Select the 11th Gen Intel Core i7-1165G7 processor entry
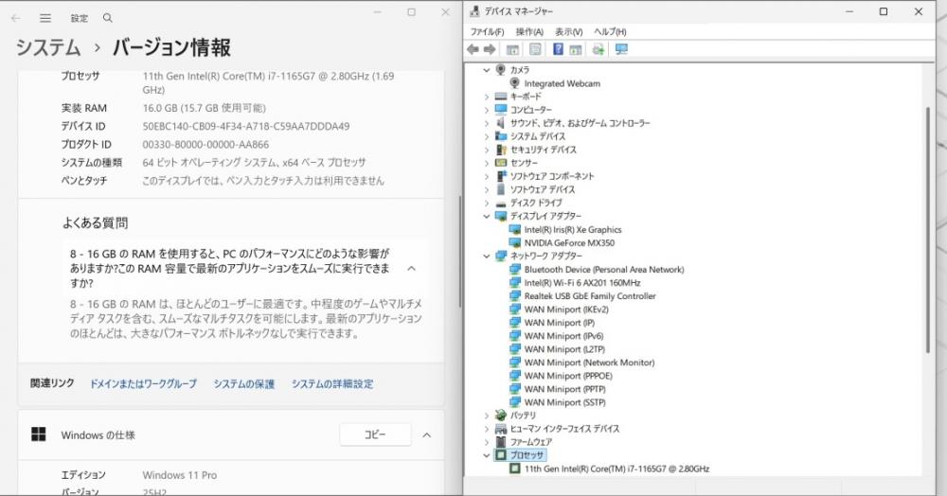Image resolution: width=947 pixels, height=496 pixels. click(x=616, y=469)
